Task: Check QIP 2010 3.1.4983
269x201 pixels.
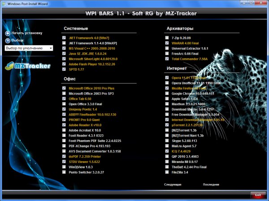Action: tap(167, 156)
